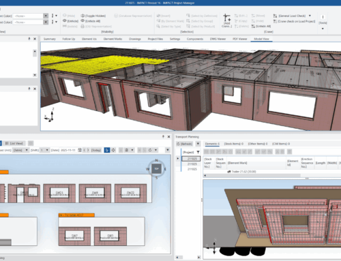The image size is (341, 261).
Task: Click the pan/move tool in planning toolbar
Action: 113,150
